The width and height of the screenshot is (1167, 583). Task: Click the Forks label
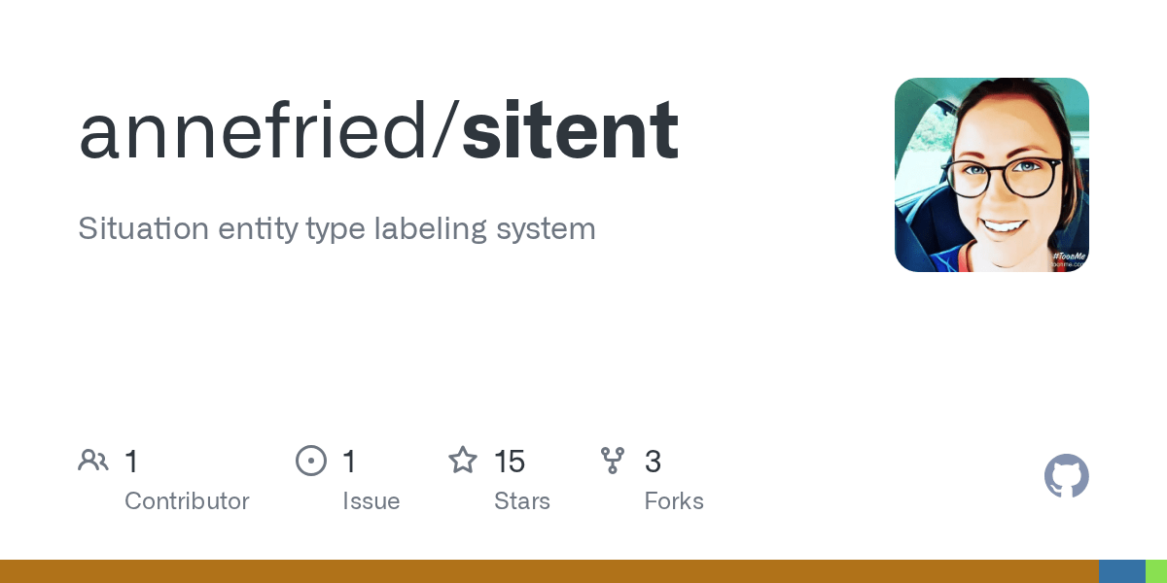tap(674, 501)
